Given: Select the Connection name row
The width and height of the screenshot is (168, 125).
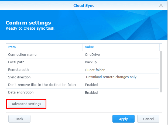Looking at the screenshot, I should [22, 55].
